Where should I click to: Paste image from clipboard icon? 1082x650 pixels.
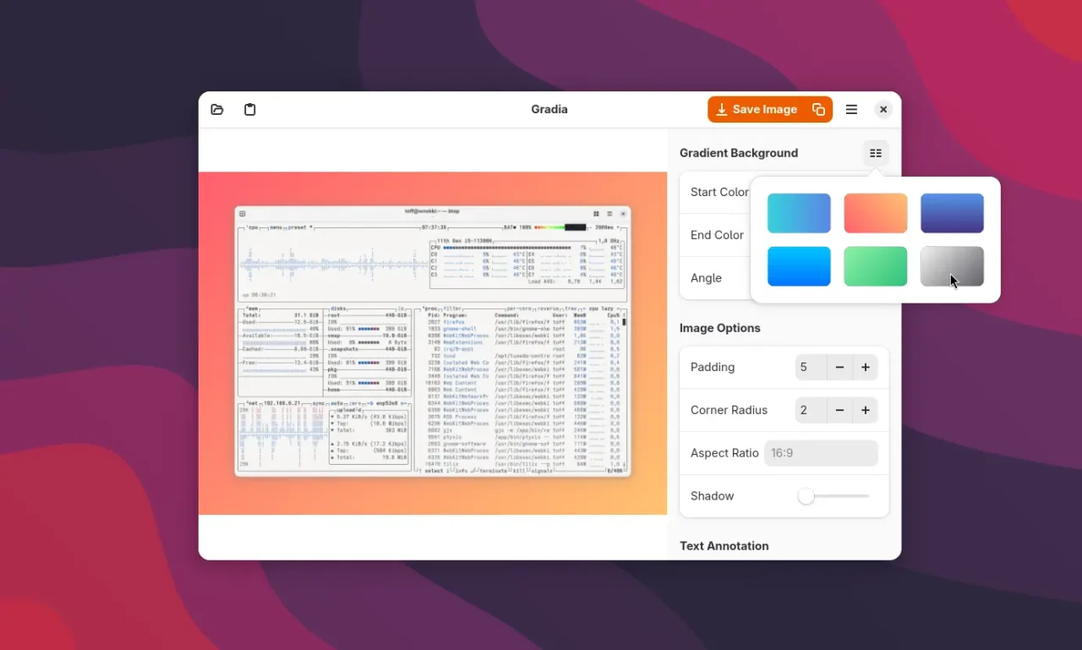[x=250, y=110]
